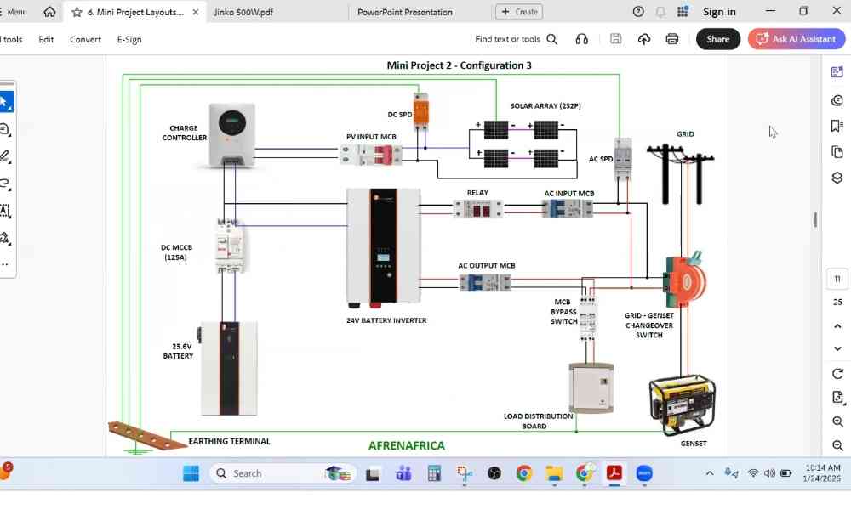
Task: Go to the previous page arrow
Action: tap(837, 326)
